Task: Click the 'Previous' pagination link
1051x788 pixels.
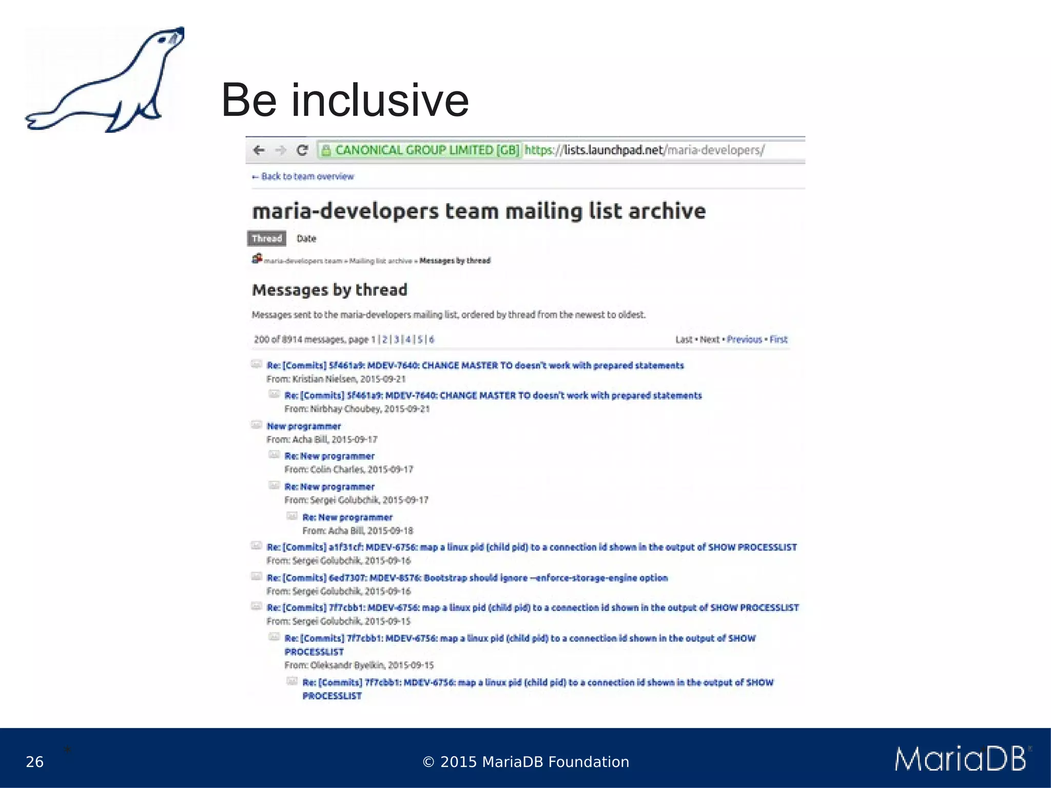Action: (x=744, y=340)
